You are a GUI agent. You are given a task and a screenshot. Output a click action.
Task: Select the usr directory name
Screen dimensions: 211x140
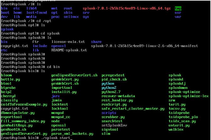pyautogui.click(x=178, y=13)
